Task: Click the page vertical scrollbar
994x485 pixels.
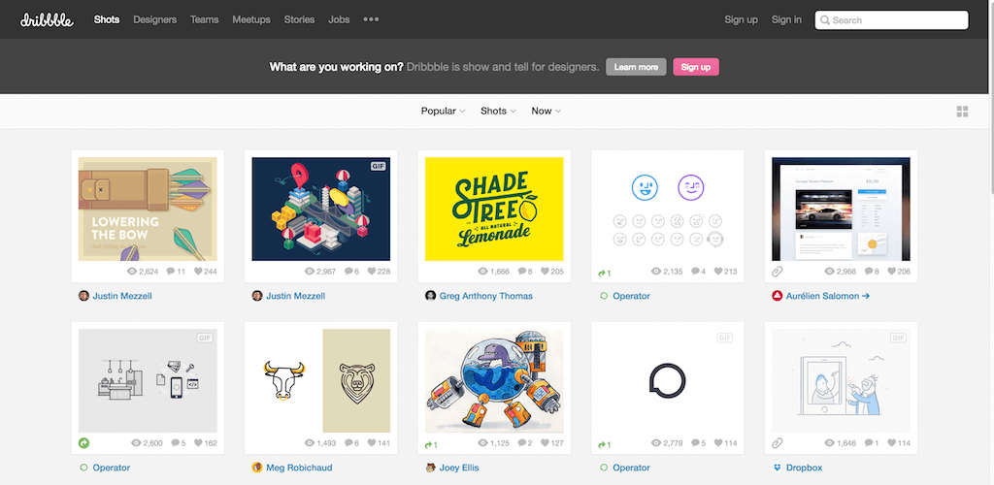Action: (x=991, y=242)
